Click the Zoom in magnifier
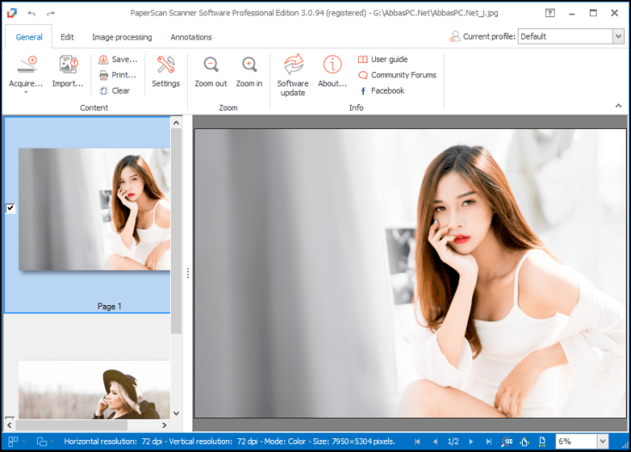Image resolution: width=631 pixels, height=452 pixels. click(249, 67)
